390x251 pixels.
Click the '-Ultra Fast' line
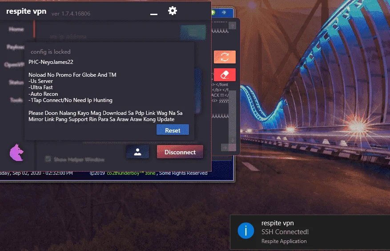pos(40,87)
